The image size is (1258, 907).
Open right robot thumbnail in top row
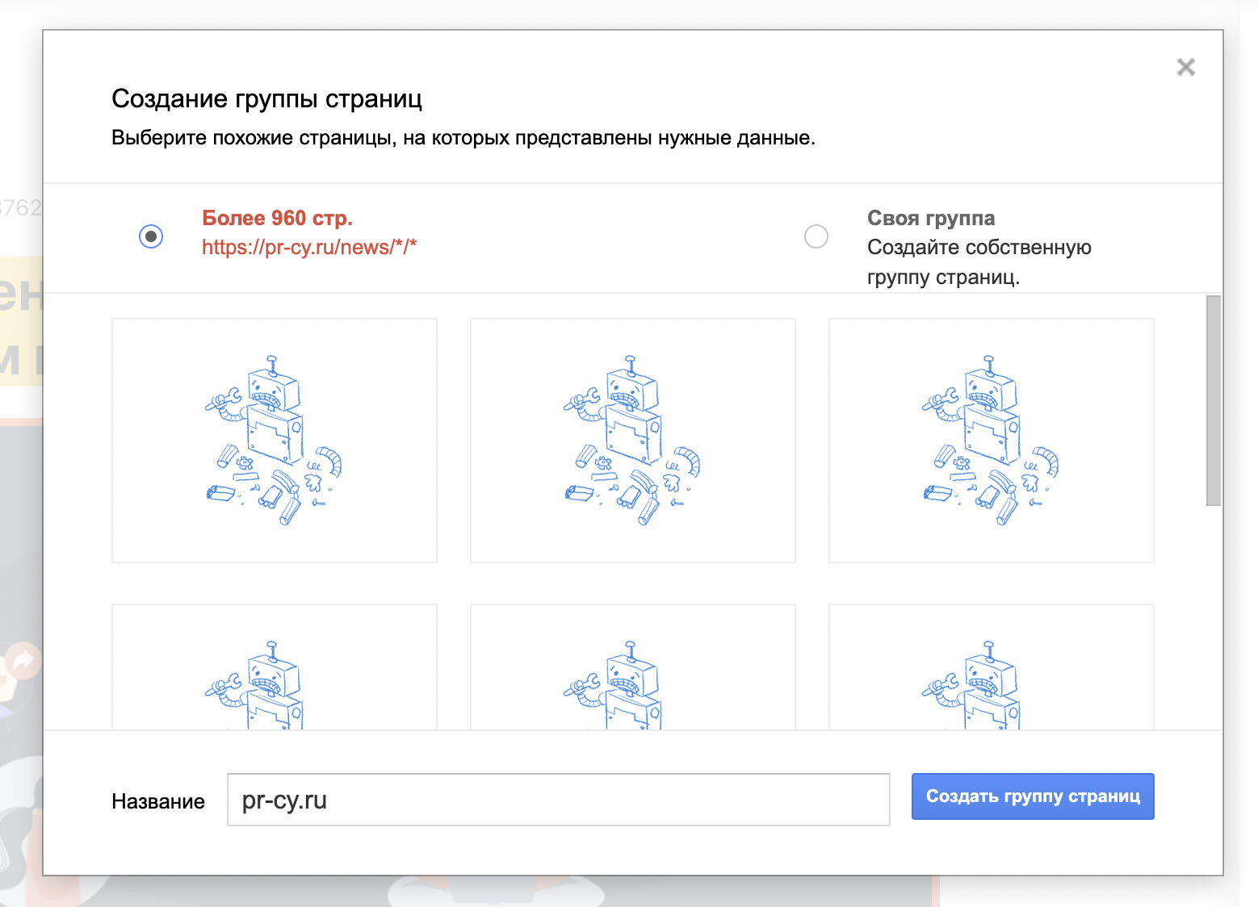click(x=991, y=441)
